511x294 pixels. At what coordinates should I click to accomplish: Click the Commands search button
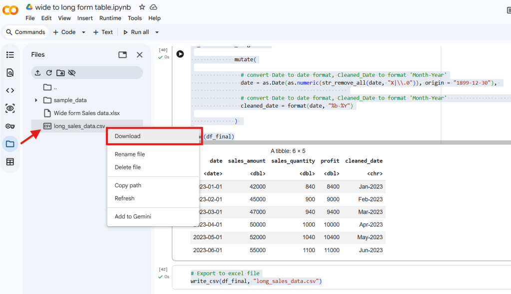25,32
